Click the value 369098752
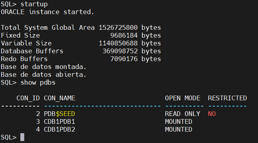Image resolution: width=258 pixels, height=143 pixels. click(x=120, y=51)
